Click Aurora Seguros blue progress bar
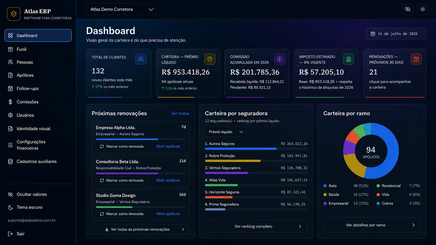The height and width of the screenshot is (245, 436). click(x=241, y=149)
